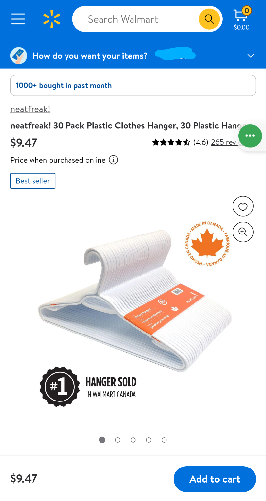Viewport: 266px width, 501px height.
Task: Select the fifth image carousel dot
Action: tap(164, 440)
